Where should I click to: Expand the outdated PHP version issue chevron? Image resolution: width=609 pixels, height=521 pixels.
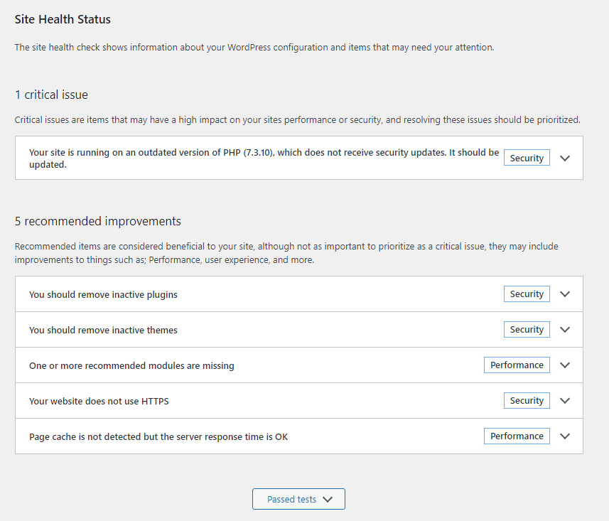(x=565, y=159)
